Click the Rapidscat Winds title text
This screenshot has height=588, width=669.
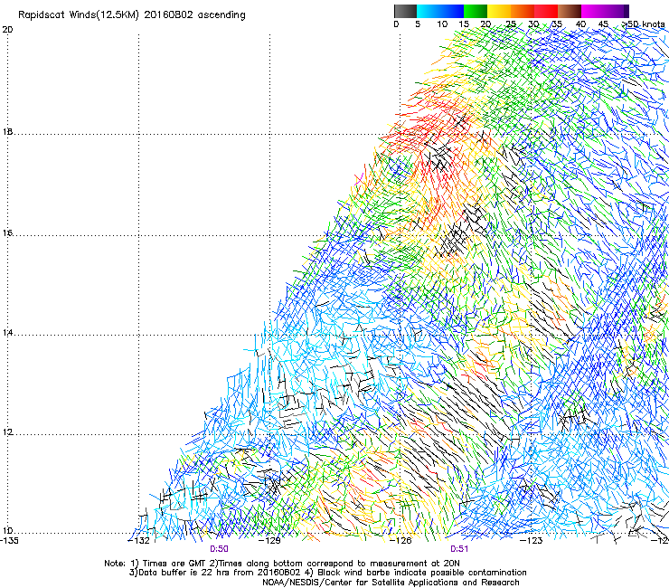tap(132, 15)
